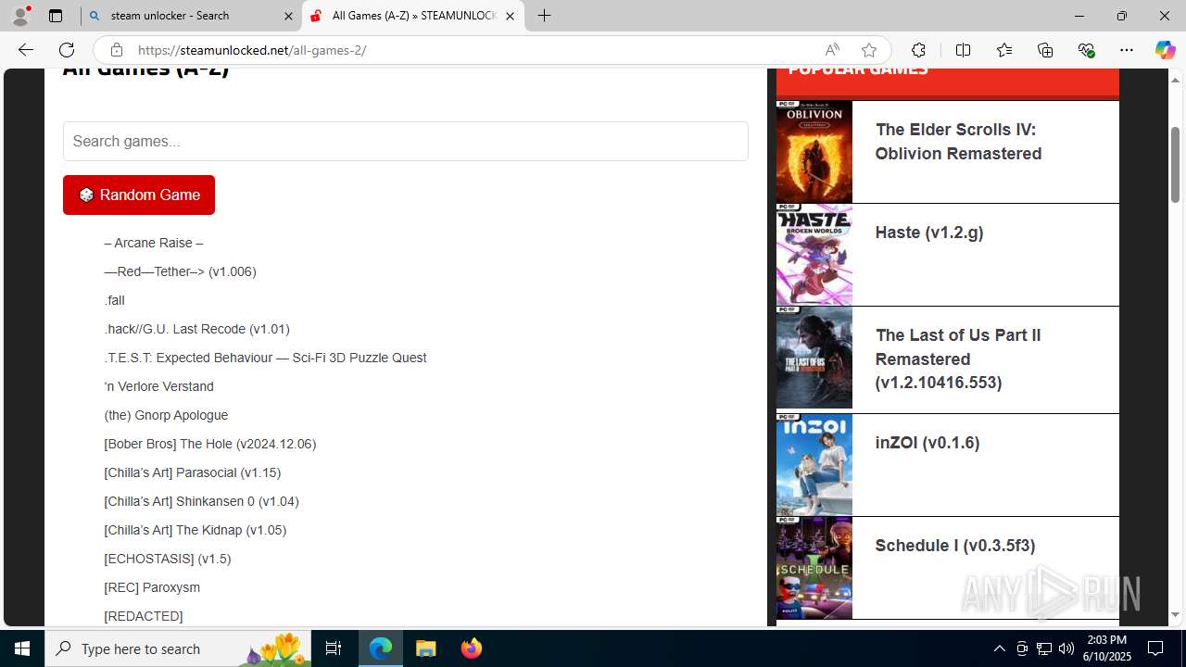This screenshot has height=667, width=1186.
Task: Open [ECHOSTASIS] (v1.5) link
Action: pyautogui.click(x=168, y=559)
